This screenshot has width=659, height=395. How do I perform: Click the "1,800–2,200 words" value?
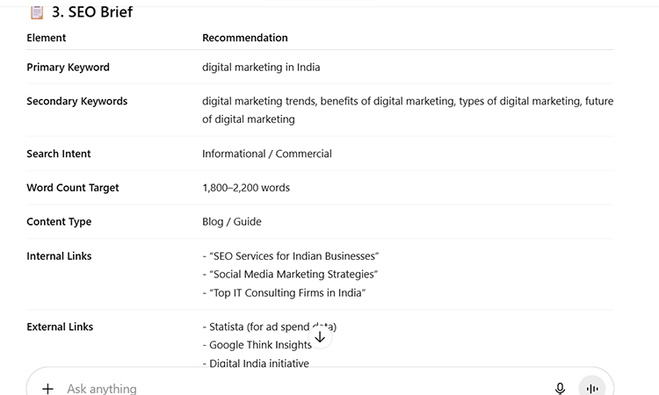pos(246,188)
